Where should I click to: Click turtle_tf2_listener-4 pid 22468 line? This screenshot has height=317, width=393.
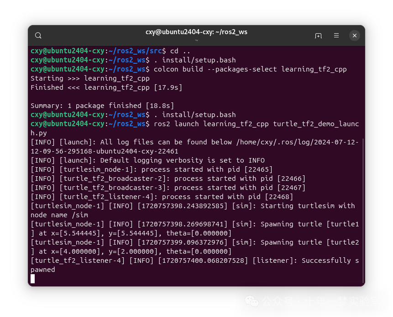pos(162,197)
